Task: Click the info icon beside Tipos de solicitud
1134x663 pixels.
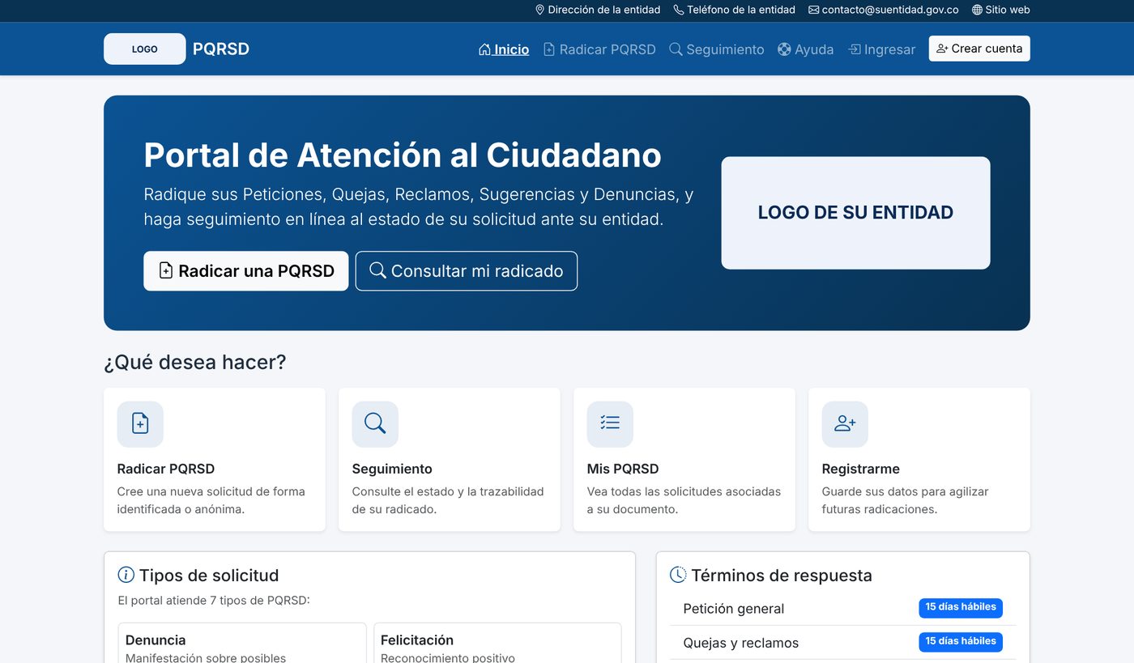Action: [126, 575]
